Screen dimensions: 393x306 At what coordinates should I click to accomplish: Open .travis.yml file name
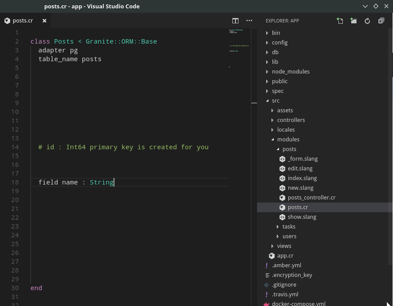285,295
